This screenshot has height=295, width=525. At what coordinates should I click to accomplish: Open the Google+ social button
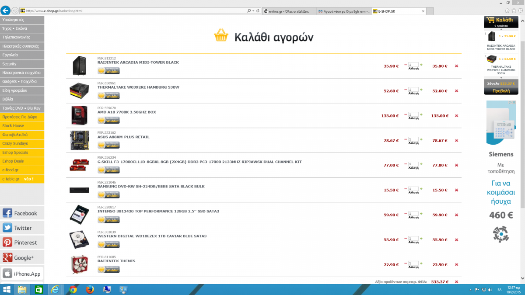pos(22,257)
